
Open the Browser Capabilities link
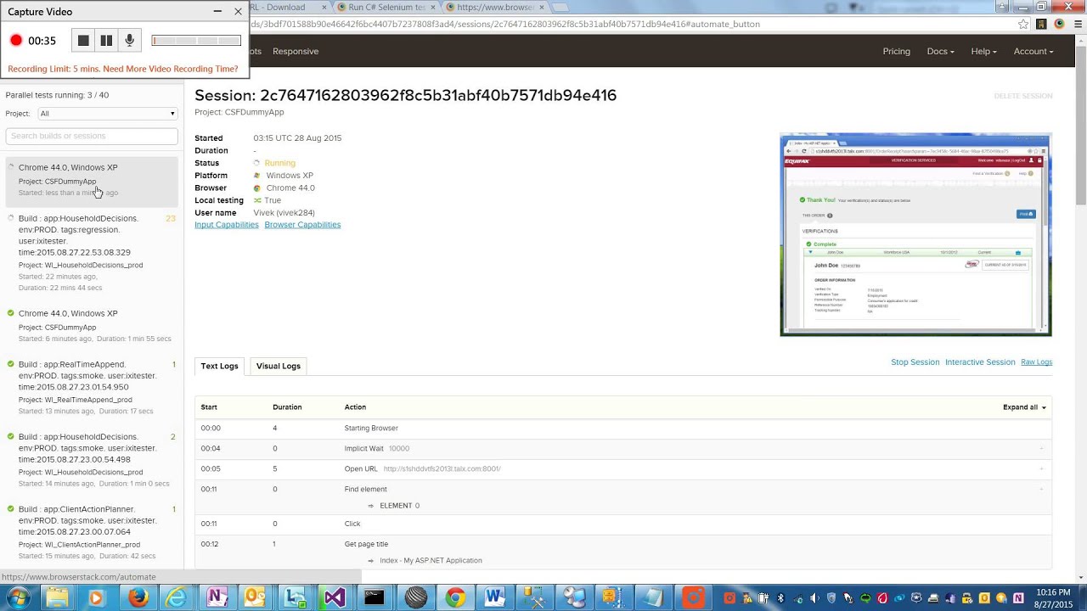[x=302, y=225]
